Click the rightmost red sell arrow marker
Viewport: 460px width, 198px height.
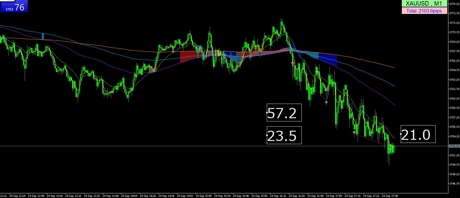[354, 132]
